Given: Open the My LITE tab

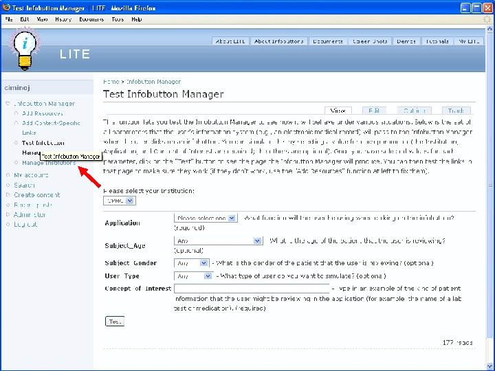Looking at the screenshot, I should coord(469,41).
